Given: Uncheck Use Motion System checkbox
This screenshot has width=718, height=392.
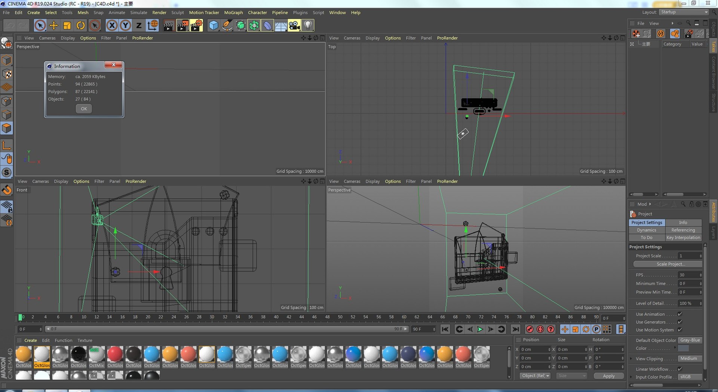Looking at the screenshot, I should (x=680, y=330).
